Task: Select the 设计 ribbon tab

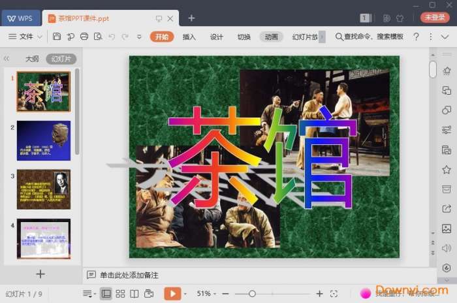Action: [x=217, y=37]
